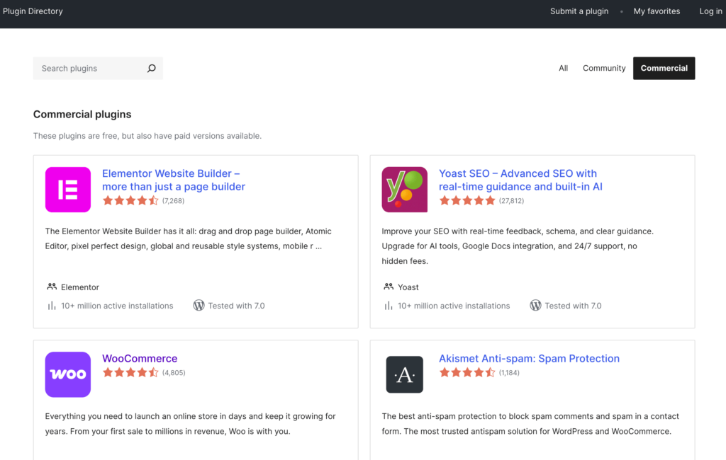Viewport: 726px width, 460px height.
Task: Click the Elementor author name
Action: [x=80, y=287]
